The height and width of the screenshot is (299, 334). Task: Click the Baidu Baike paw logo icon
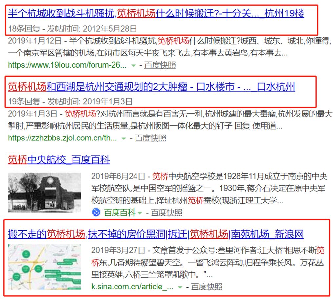click(96, 213)
